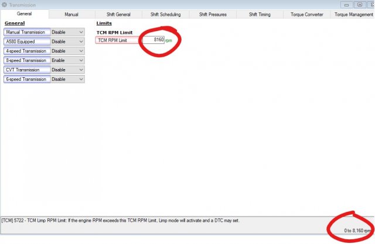375x244 pixels.
Task: Switch to the General tab
Action: tap(25, 14)
